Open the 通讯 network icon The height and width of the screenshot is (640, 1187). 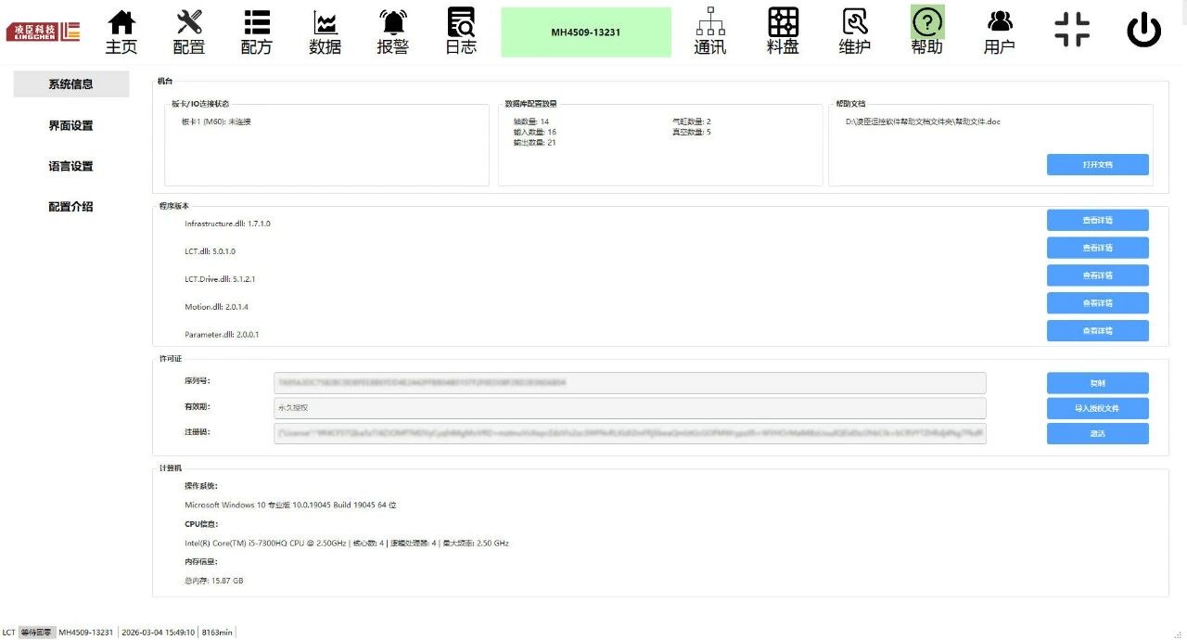[x=710, y=32]
